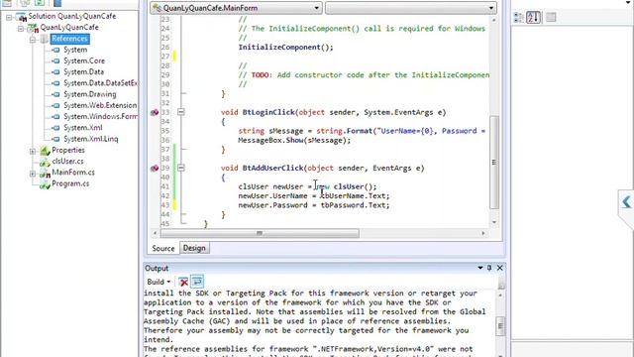Click the code editor vertical scrollbar thumb
Image resolution: width=634 pixels, height=357 pixels.
(494, 163)
